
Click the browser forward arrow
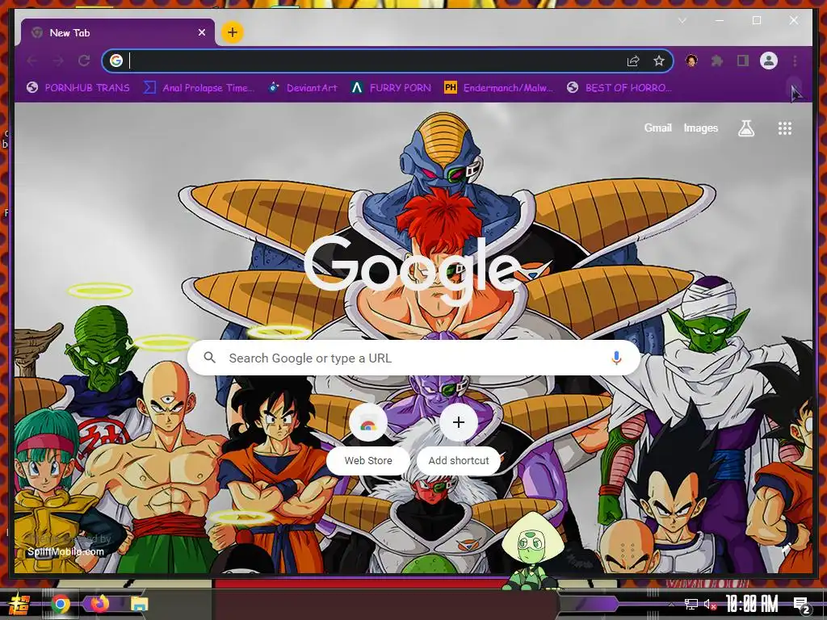(58, 61)
